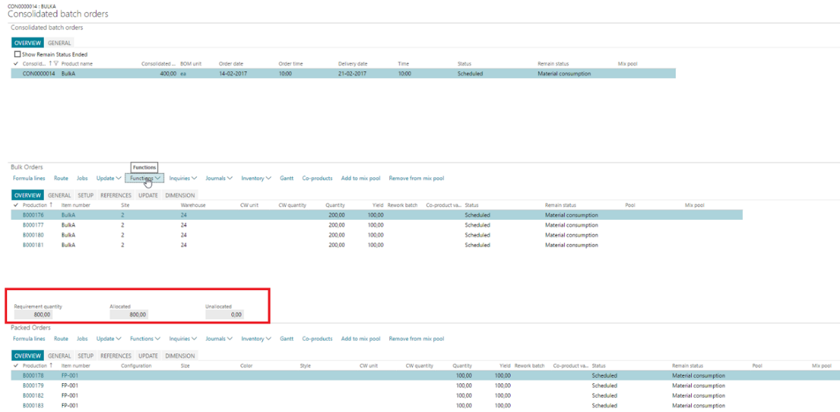Click Remove from mix pool in Packed Orders
This screenshot has height=412, width=840.
415,339
